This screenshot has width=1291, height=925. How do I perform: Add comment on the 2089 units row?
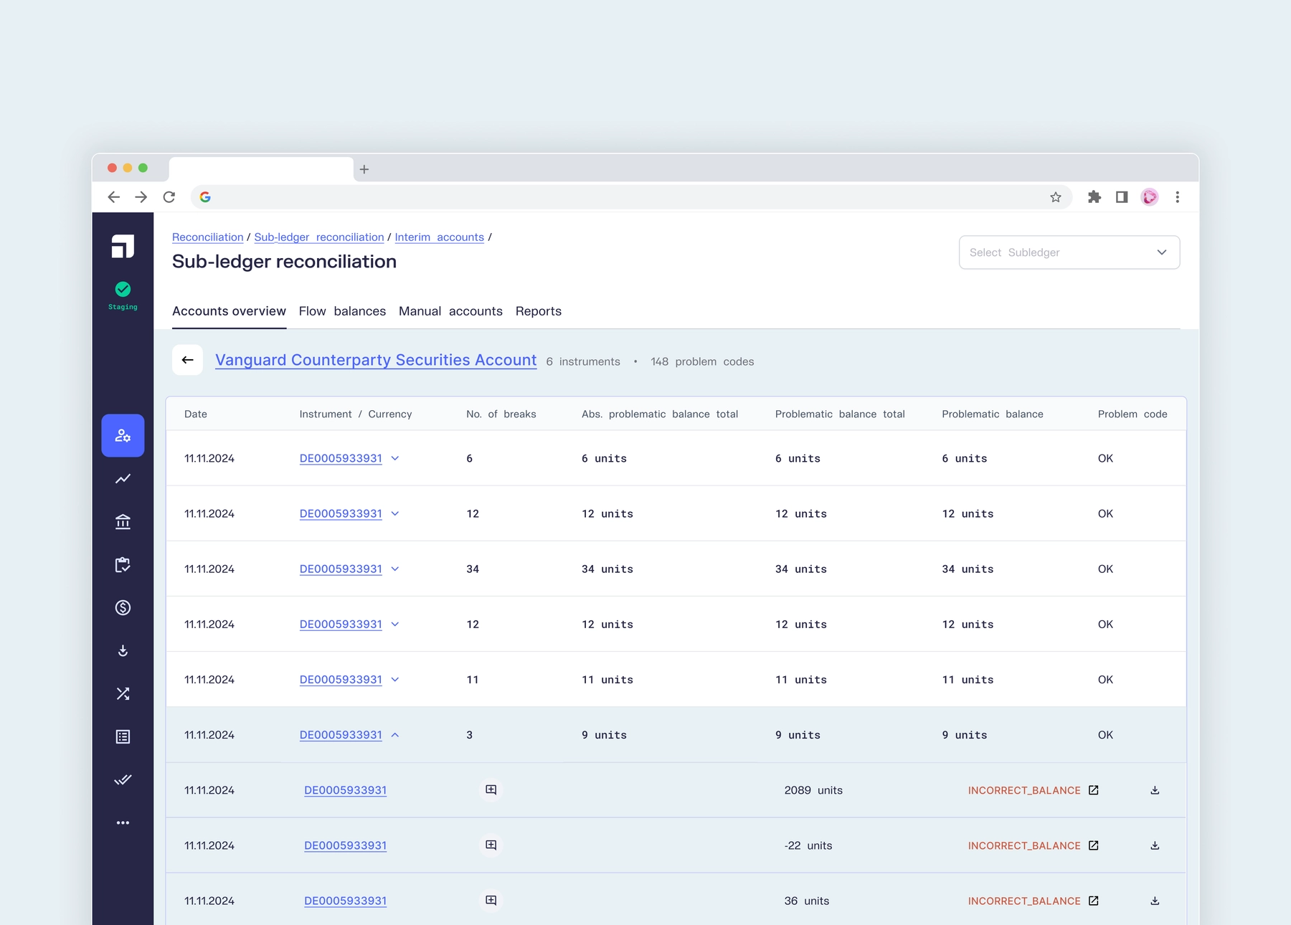(491, 789)
